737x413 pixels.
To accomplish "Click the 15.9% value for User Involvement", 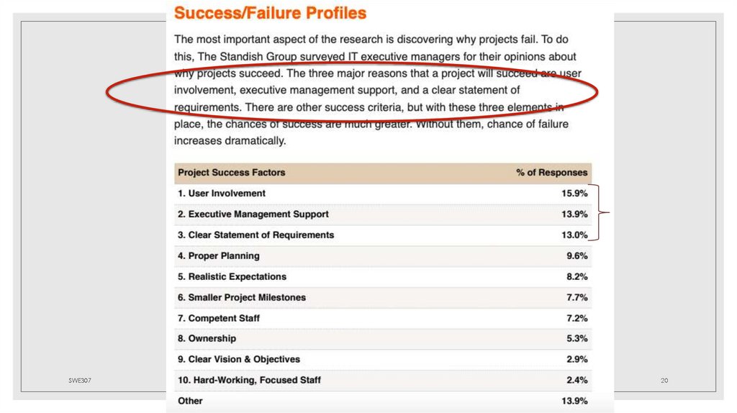I will 574,194.
